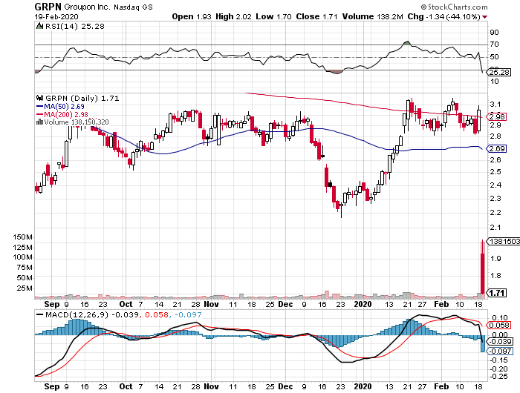Click the RSI(14) 25.28 legend text

tap(74, 26)
